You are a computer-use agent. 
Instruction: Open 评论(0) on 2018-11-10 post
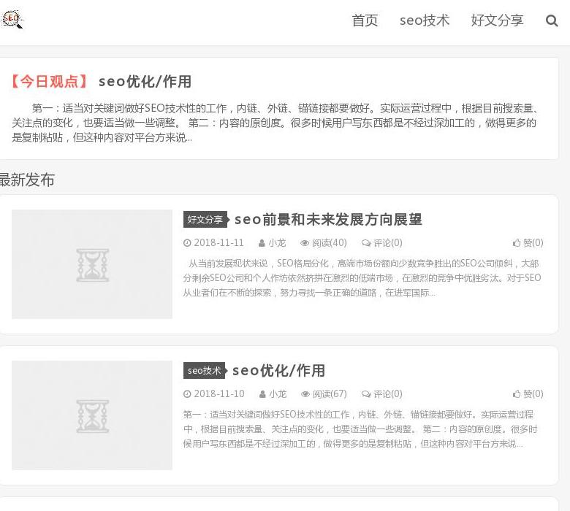(388, 393)
